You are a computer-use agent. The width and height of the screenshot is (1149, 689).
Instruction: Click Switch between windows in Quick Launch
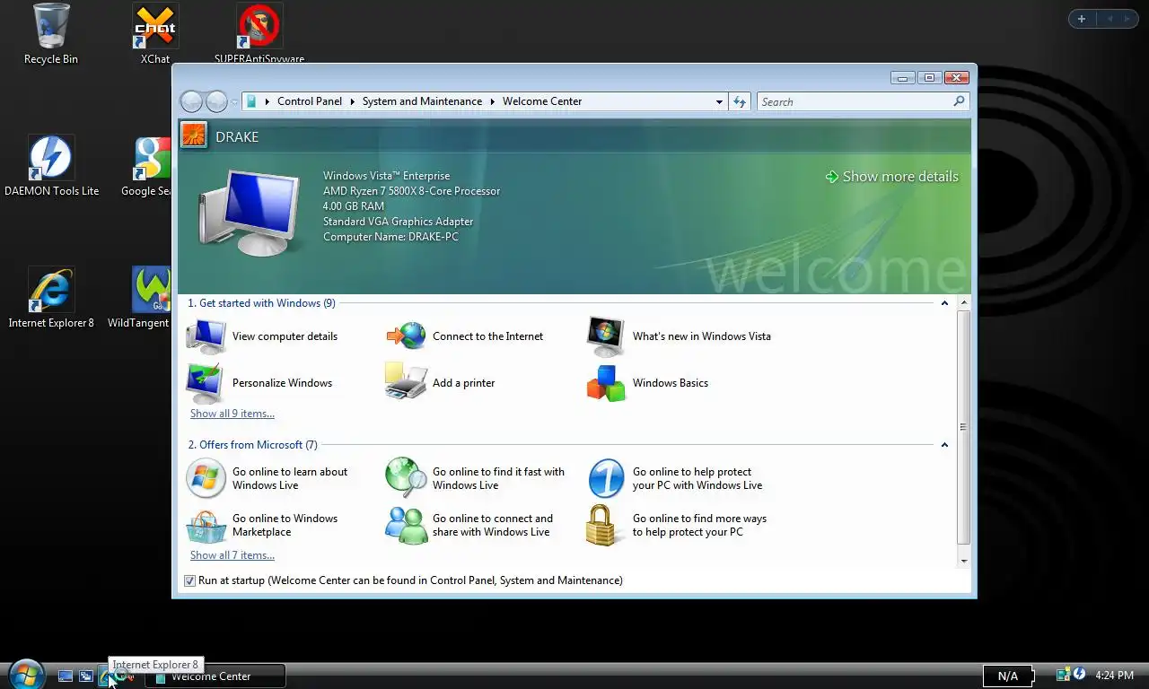[86, 676]
